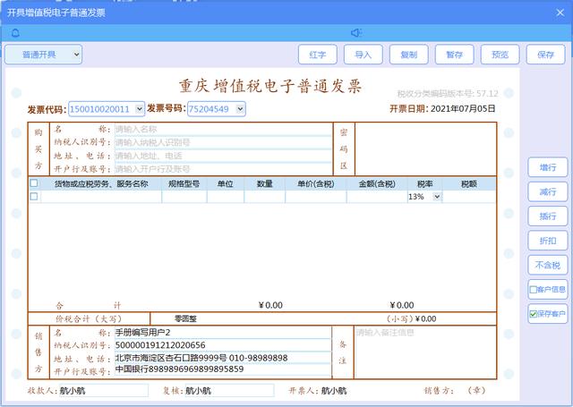Click the 零圆整 amount in words
The image size is (573, 407).
185,318
